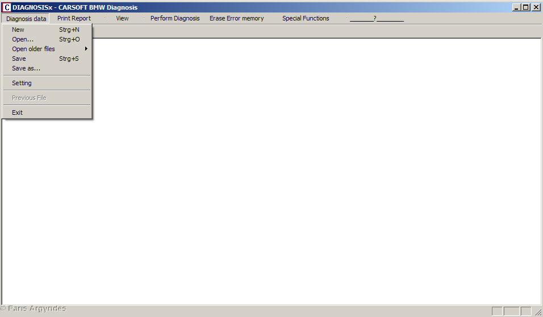Select the Save entry (Strg+S)

point(47,59)
